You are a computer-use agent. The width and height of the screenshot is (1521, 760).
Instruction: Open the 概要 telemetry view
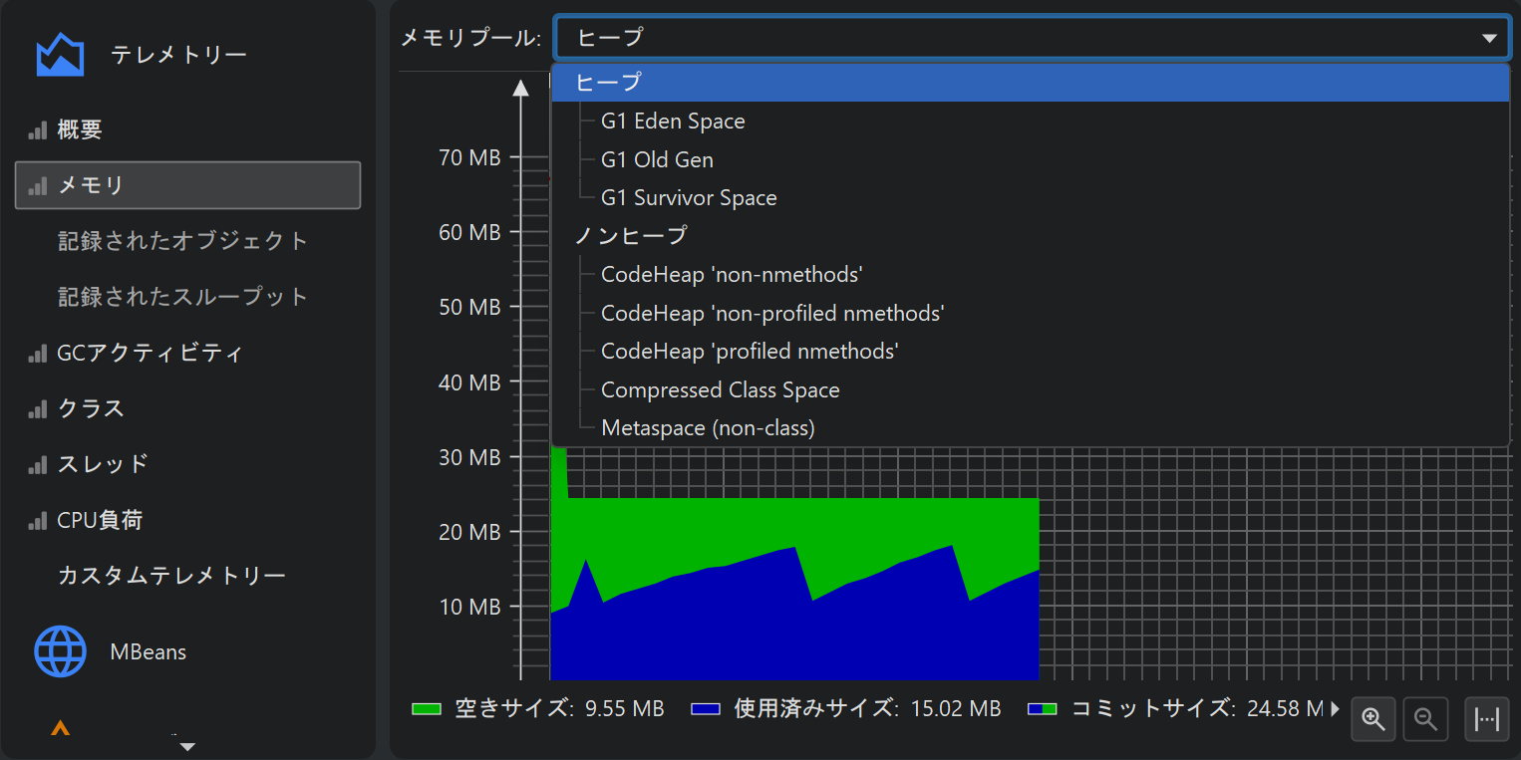(x=80, y=129)
